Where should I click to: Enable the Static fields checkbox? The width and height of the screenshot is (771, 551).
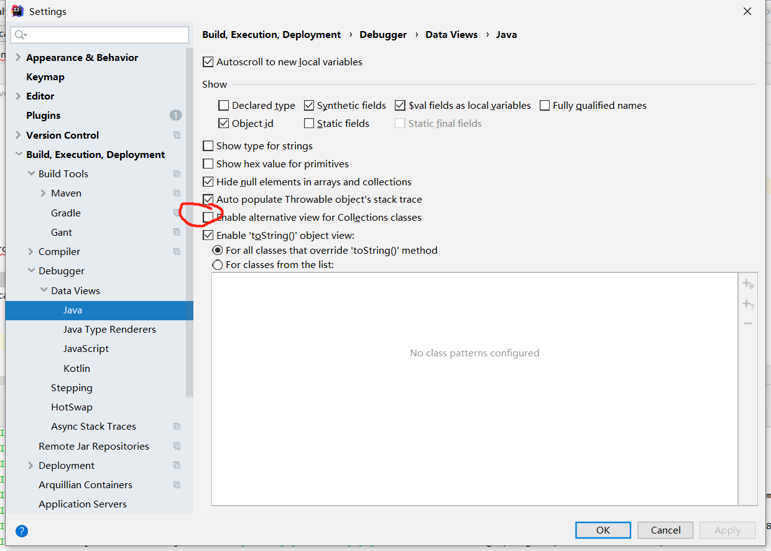[x=309, y=124]
